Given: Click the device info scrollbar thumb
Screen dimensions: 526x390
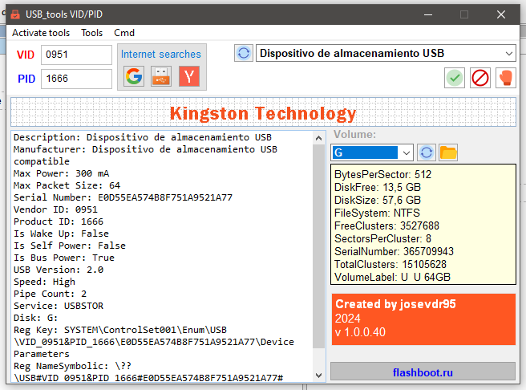Looking at the screenshot, I should (318, 246).
